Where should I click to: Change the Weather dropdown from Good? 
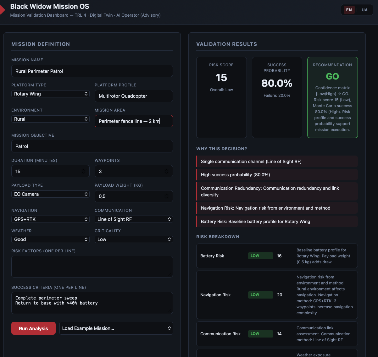[50, 239]
